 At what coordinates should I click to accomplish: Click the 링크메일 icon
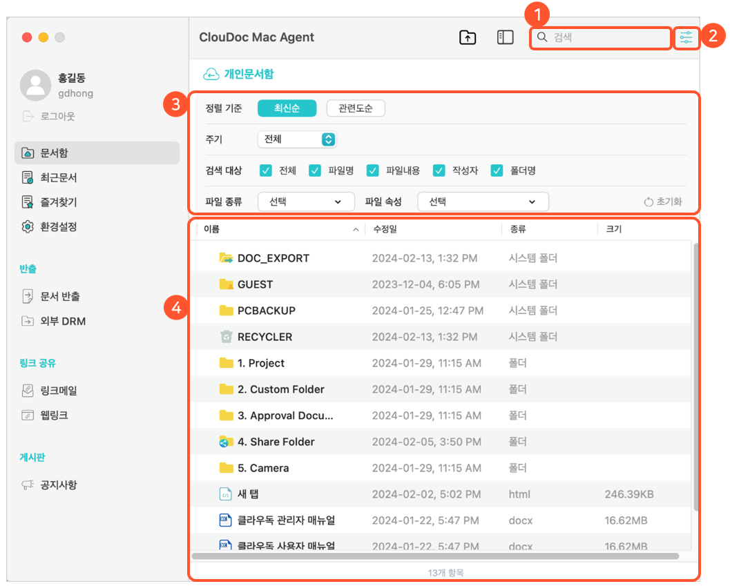pos(28,390)
